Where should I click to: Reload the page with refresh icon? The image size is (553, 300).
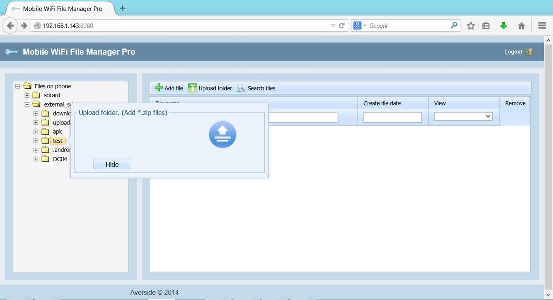coord(341,25)
